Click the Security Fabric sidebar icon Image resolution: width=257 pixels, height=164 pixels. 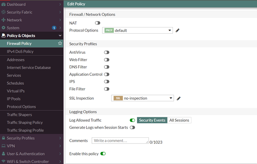[3, 12]
